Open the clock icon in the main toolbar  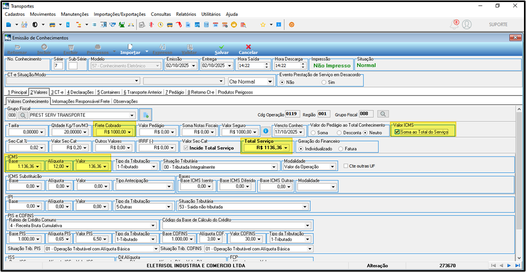pos(161,25)
